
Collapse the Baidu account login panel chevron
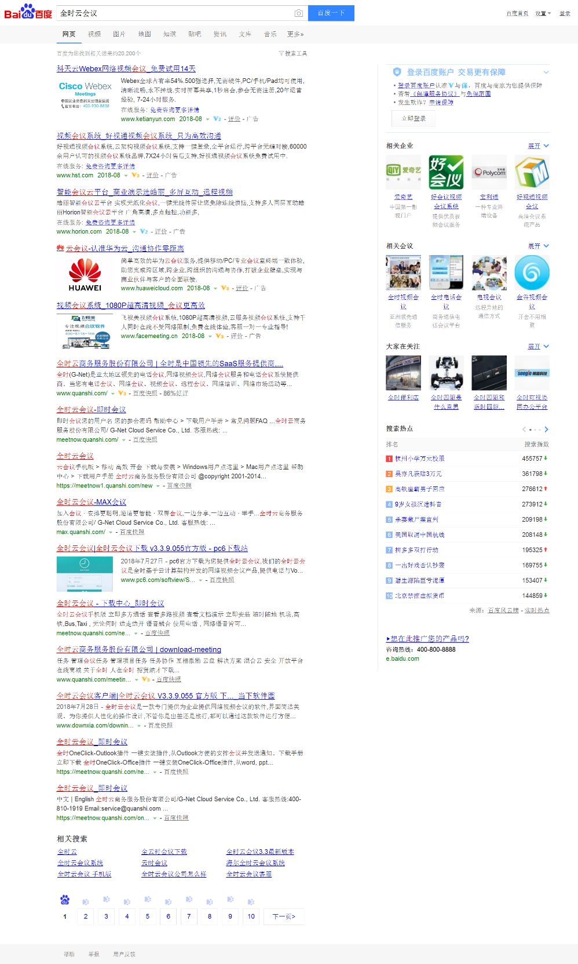(546, 72)
